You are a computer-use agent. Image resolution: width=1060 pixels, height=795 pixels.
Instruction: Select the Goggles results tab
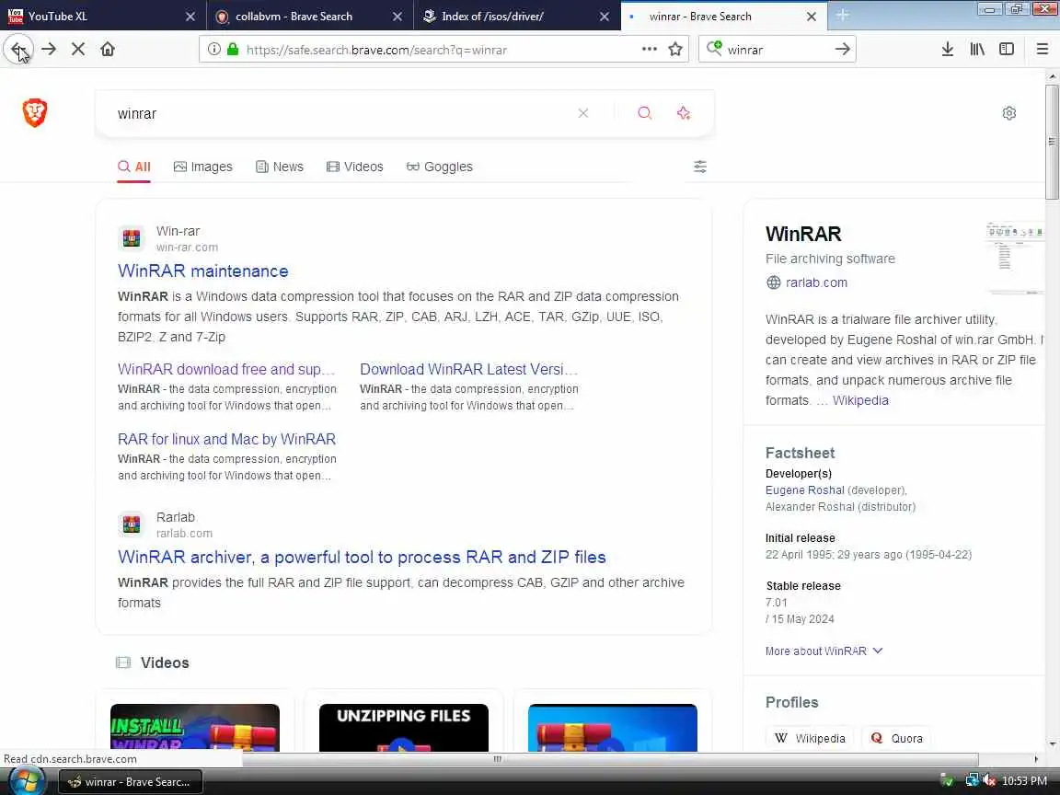click(440, 167)
